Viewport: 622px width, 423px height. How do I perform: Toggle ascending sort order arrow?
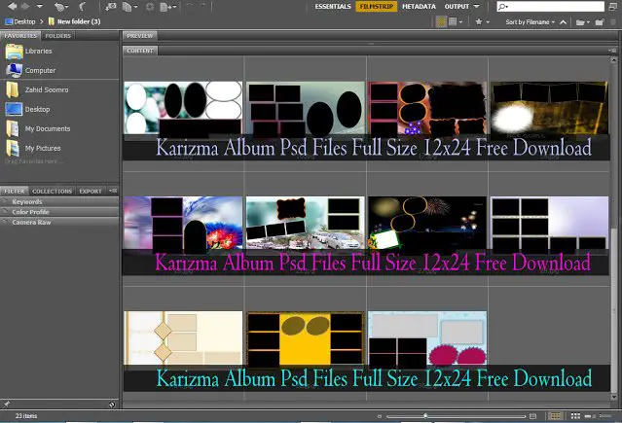tap(563, 22)
